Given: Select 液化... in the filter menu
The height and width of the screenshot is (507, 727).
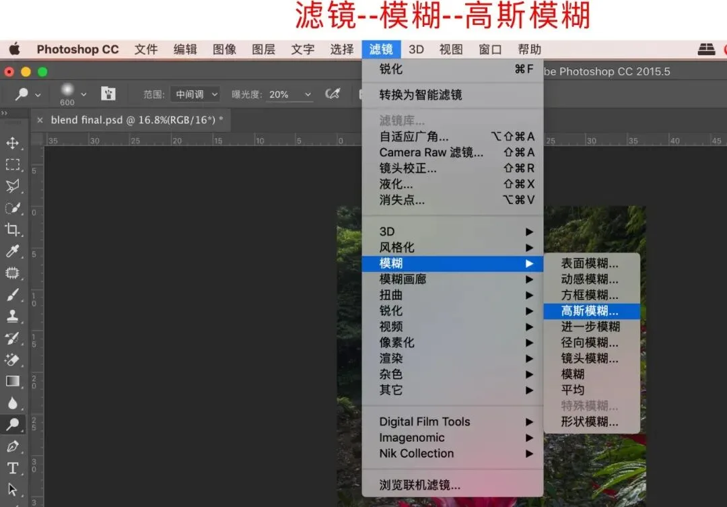Looking at the screenshot, I should click(x=452, y=184).
